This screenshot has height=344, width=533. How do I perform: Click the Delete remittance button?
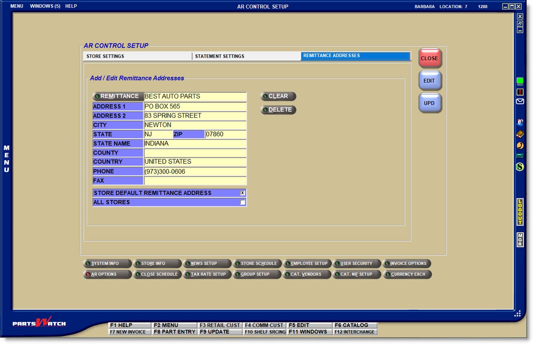click(x=278, y=110)
